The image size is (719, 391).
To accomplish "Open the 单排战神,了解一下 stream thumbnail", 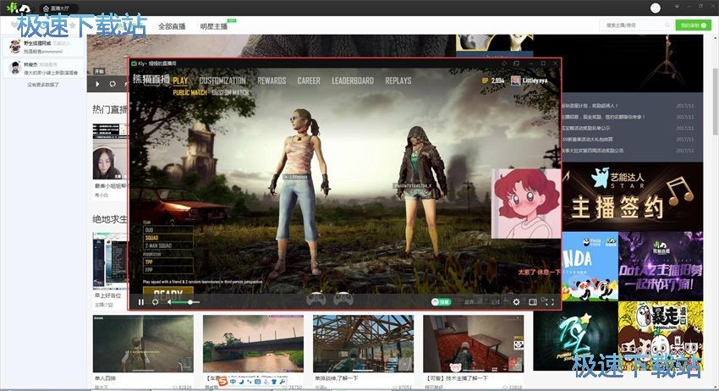I will pyautogui.click(x=363, y=344).
